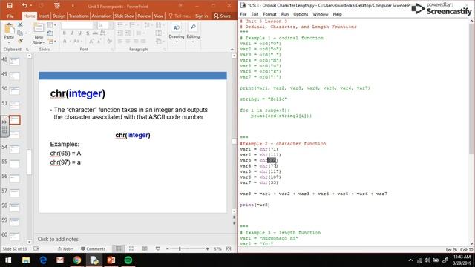Open the Options menu in IDLE
This screenshot has width=475, height=267.
click(301, 14)
